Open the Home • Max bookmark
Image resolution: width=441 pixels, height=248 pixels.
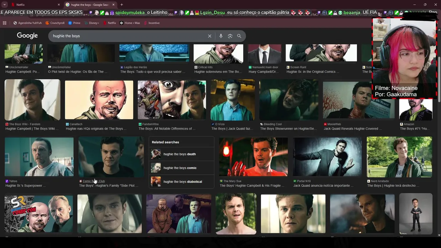(130, 23)
